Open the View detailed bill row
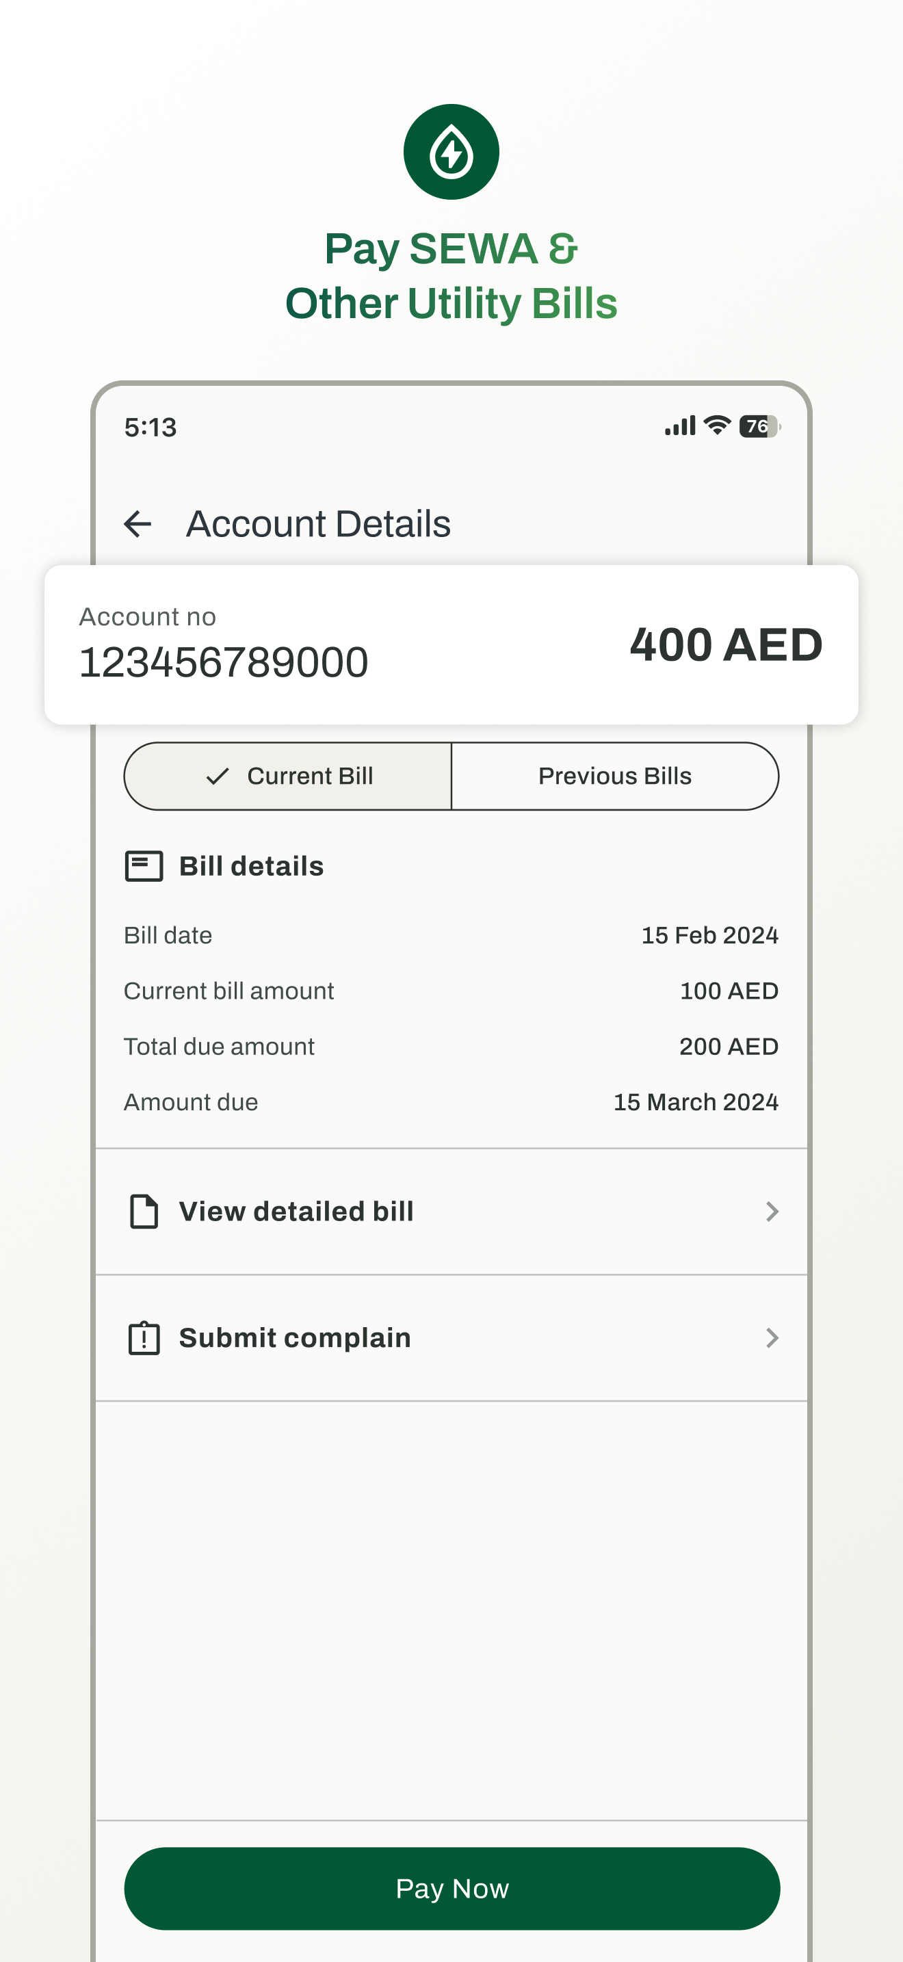The height and width of the screenshot is (1962, 903). [x=451, y=1212]
